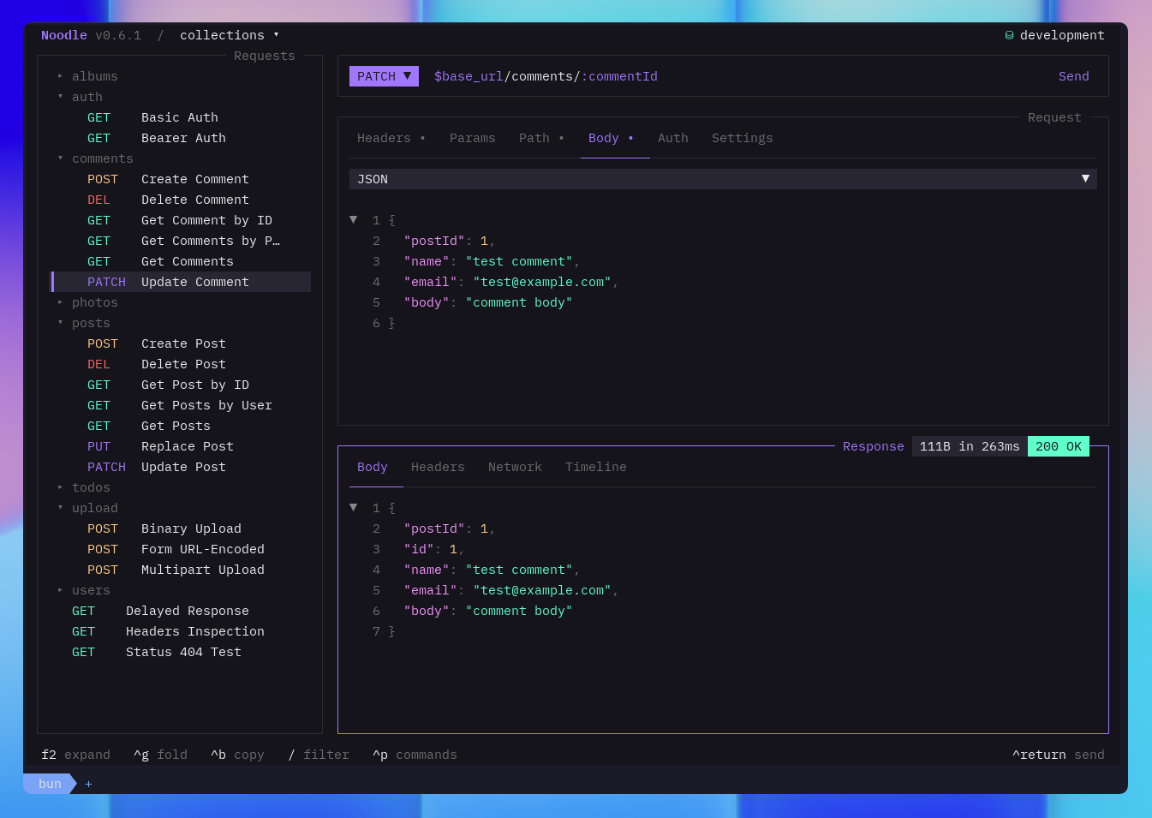Open the Params tab
Image resolution: width=1152 pixels, height=818 pixels.
click(473, 138)
